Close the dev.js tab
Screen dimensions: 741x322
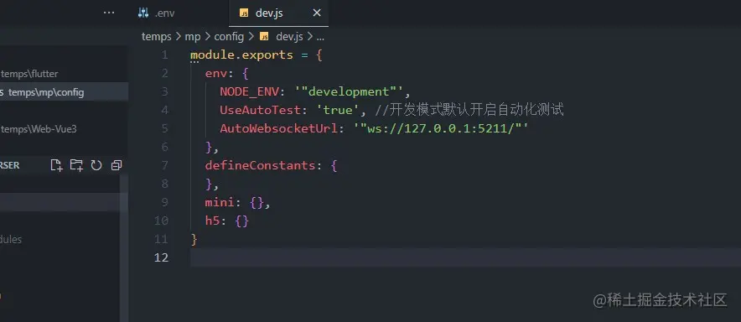pyautogui.click(x=317, y=13)
